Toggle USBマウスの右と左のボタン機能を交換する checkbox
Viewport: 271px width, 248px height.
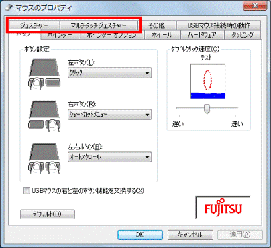click(27, 190)
